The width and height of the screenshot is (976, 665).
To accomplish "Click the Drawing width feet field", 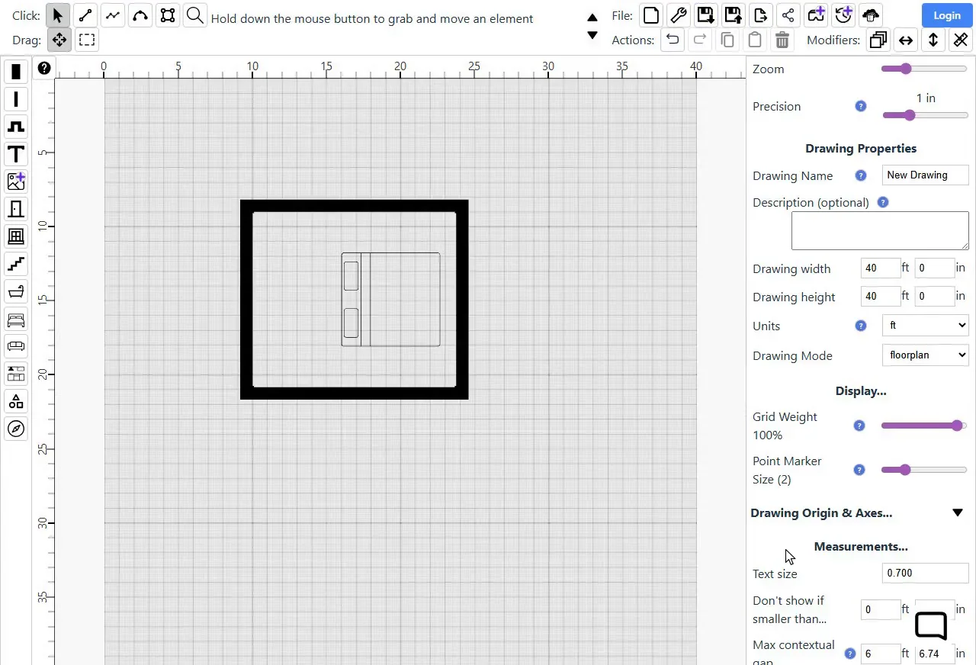I will 880,268.
